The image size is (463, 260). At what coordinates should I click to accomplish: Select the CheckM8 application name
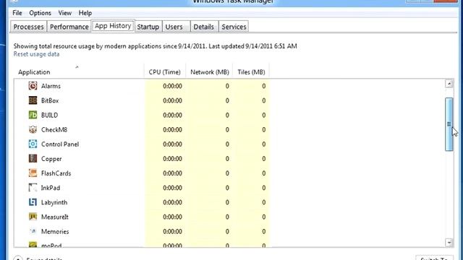(x=54, y=130)
